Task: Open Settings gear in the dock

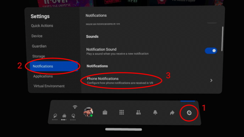Action: coord(189,113)
